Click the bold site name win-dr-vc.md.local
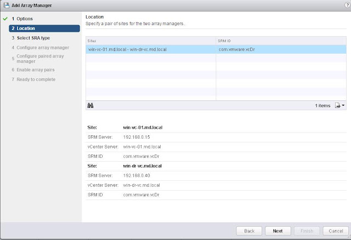 tap(143, 166)
